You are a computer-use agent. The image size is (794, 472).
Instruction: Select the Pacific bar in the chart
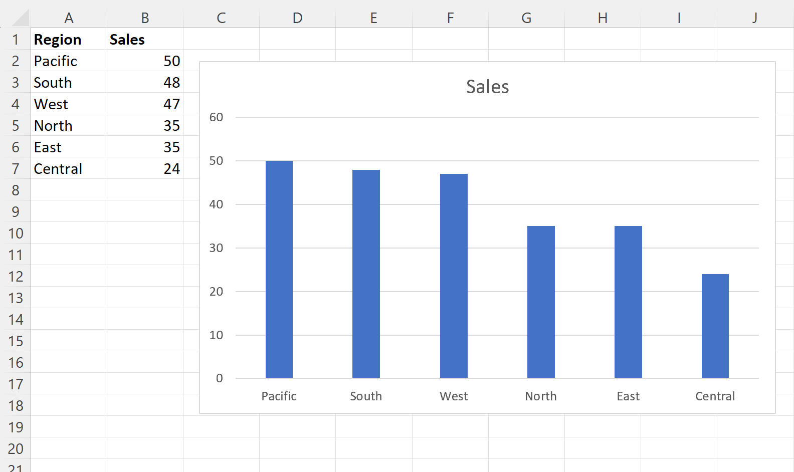(x=279, y=270)
